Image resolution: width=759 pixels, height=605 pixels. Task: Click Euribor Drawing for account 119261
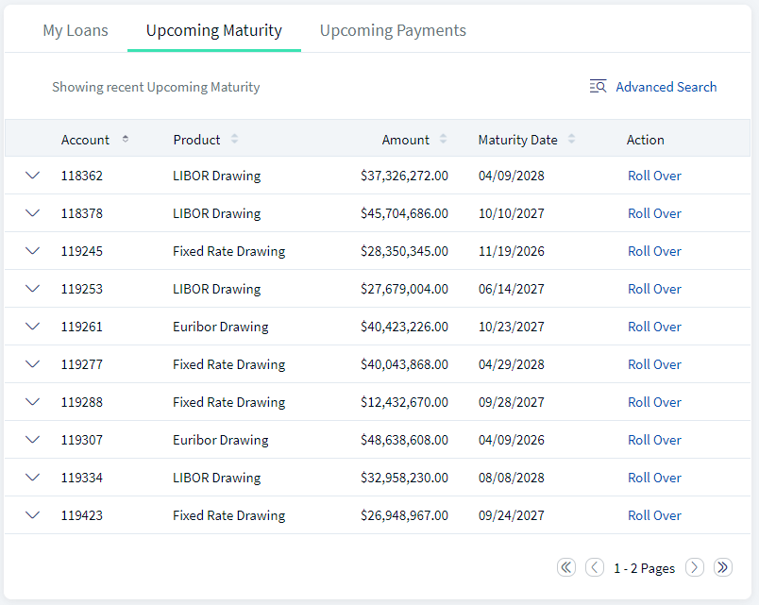tap(221, 327)
